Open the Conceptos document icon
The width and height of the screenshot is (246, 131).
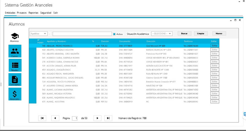tap(15, 79)
